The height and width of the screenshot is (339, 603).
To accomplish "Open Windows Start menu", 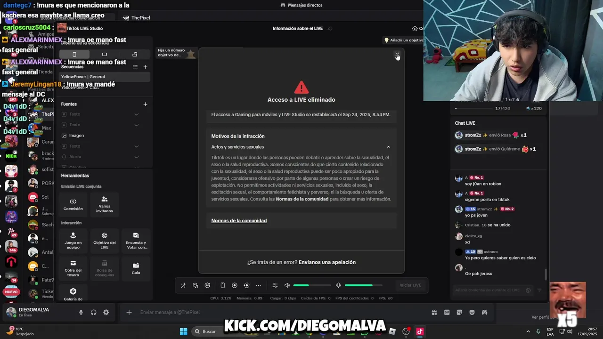I will tap(184, 331).
